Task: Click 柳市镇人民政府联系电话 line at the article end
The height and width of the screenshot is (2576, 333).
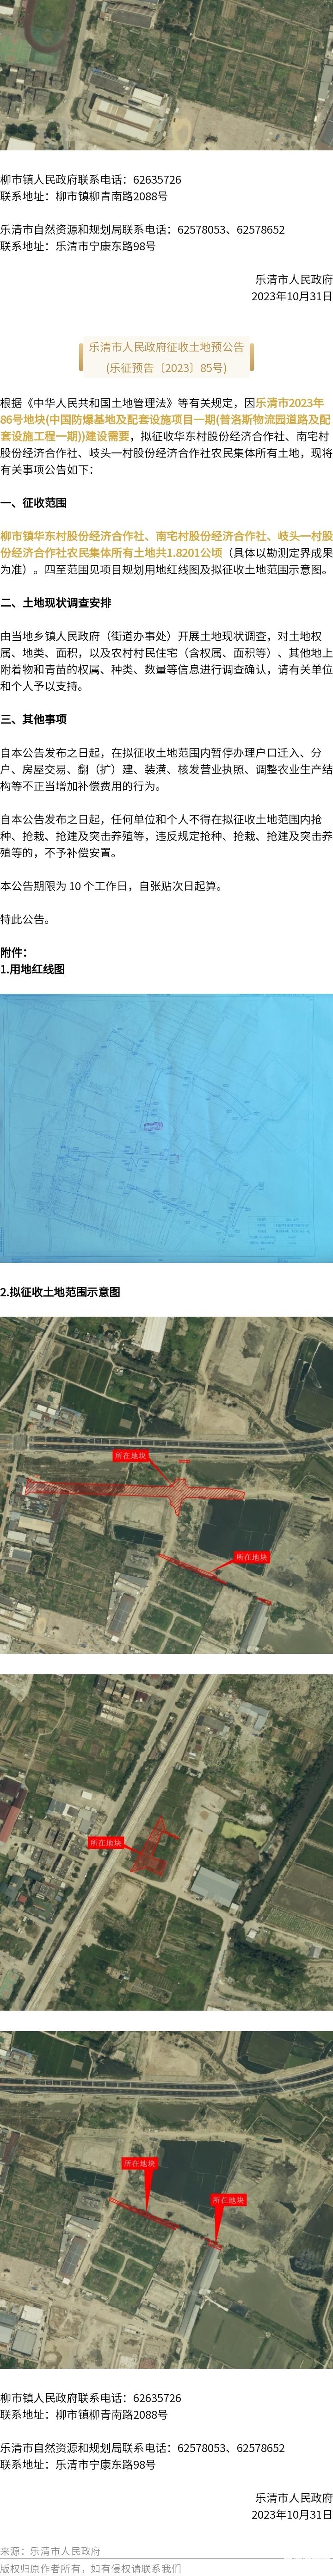Action: [x=91, y=2398]
